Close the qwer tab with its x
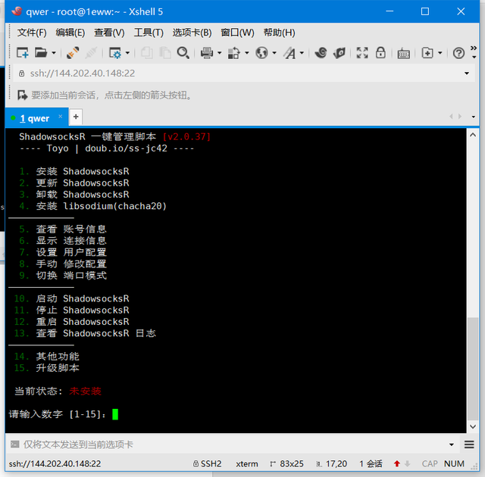Screen dimensions: 485x477 point(61,117)
